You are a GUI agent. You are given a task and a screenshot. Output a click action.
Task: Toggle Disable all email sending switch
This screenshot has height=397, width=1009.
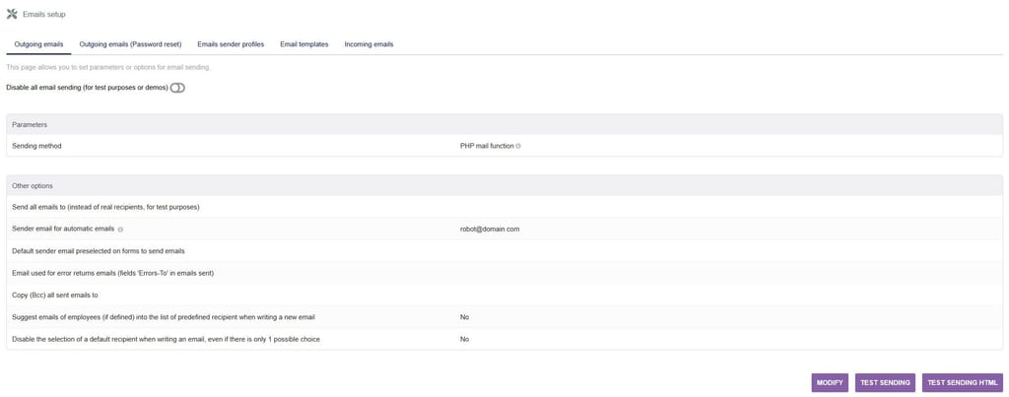[177, 88]
